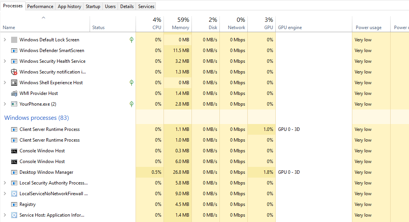This screenshot has width=409, height=222.
Task: Click the 4.5 MB memory cell for Registry
Action: (x=178, y=204)
